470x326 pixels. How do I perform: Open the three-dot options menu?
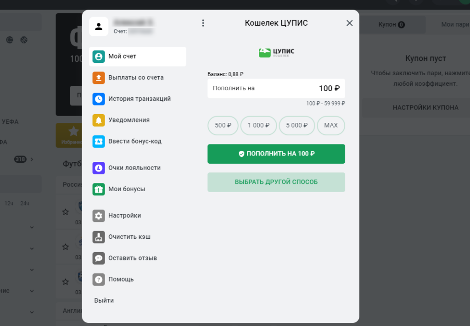click(203, 23)
